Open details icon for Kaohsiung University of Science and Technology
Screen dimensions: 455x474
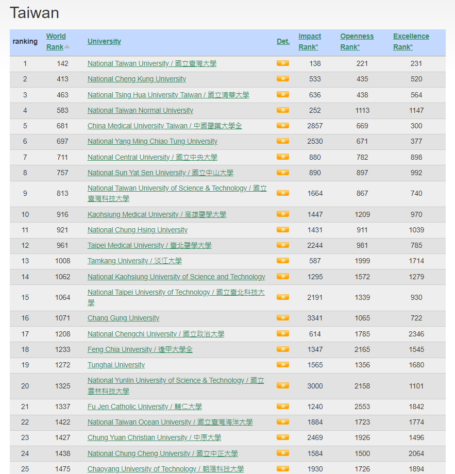tap(283, 276)
